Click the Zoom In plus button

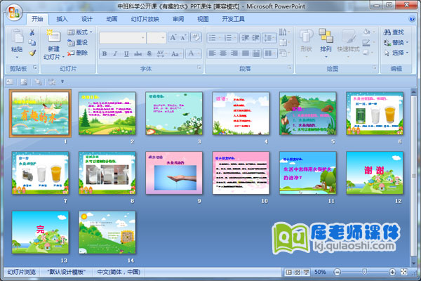click(x=392, y=272)
